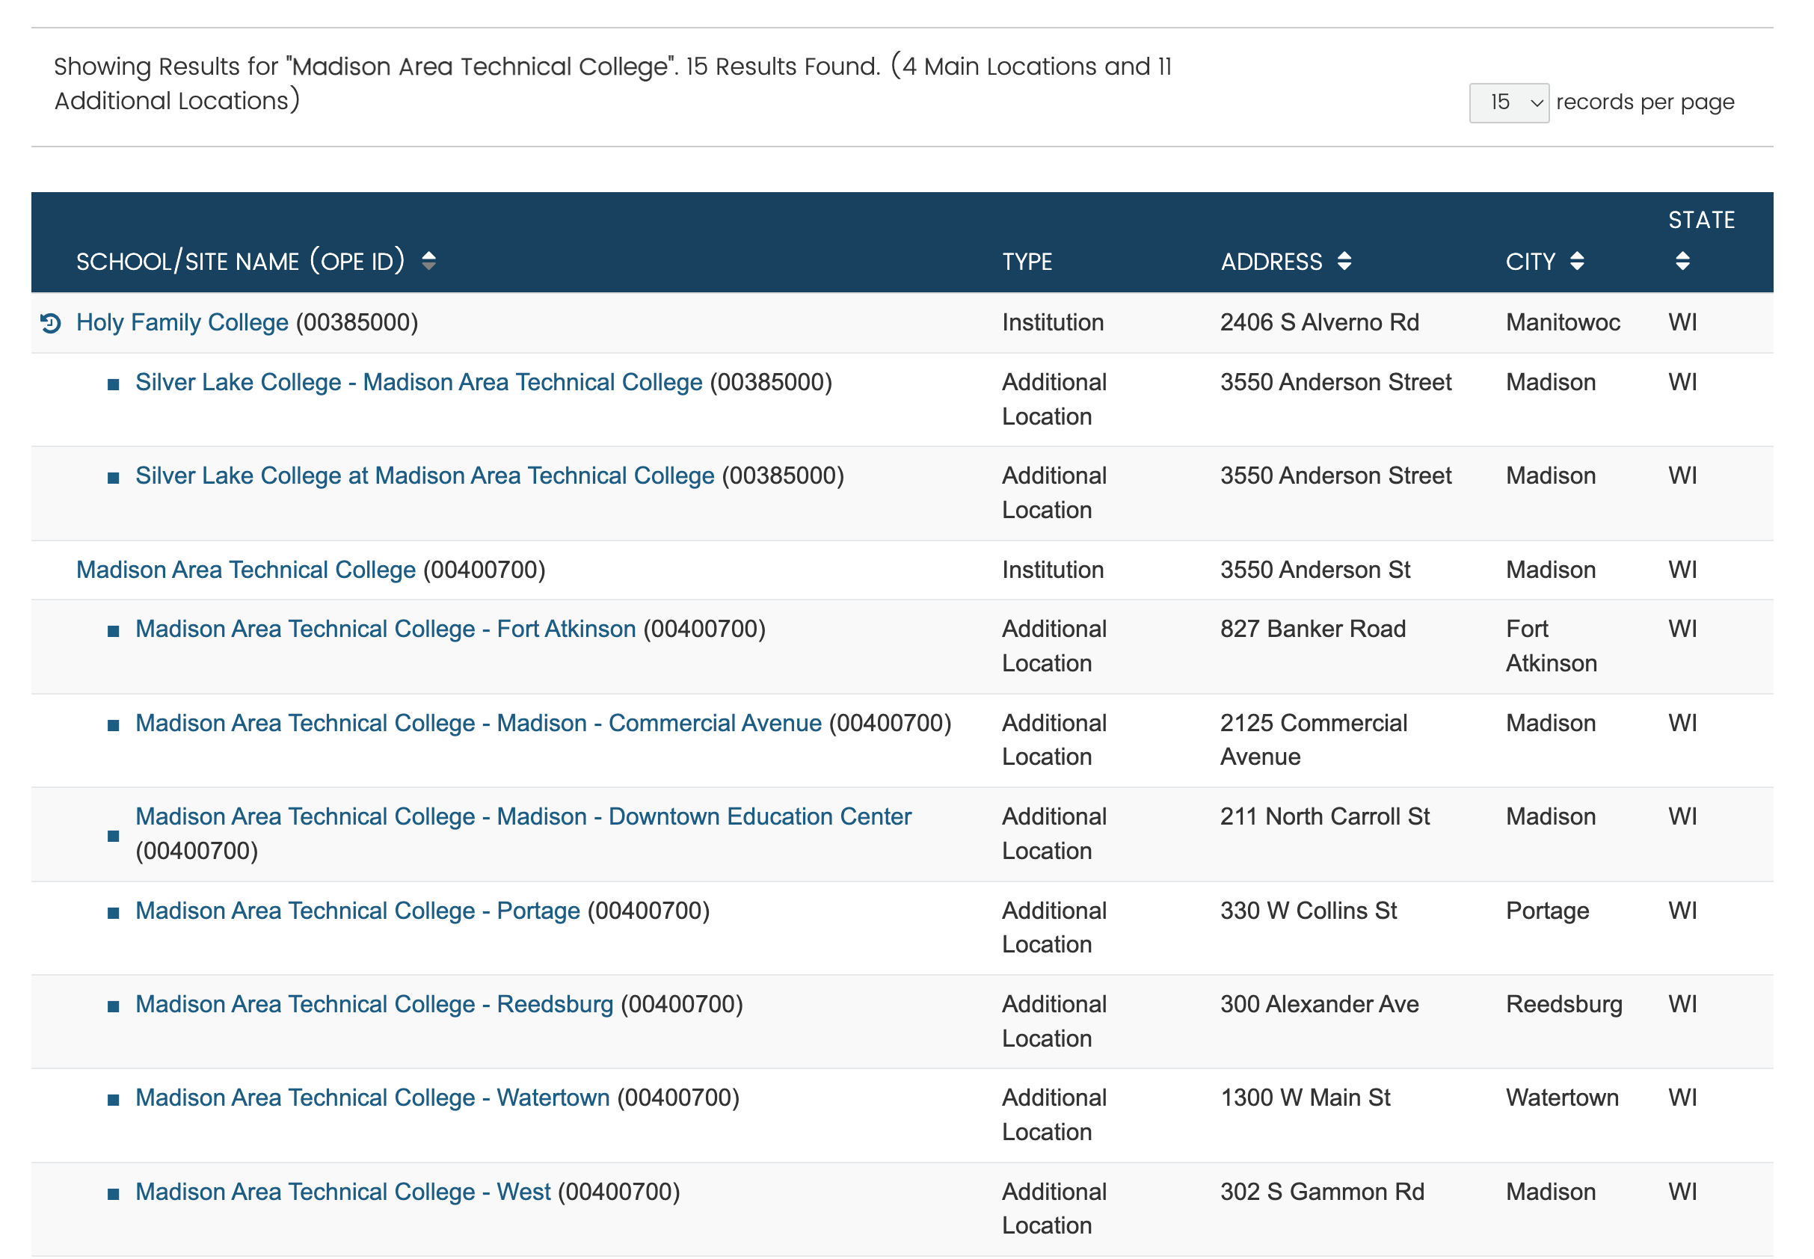Sort results by the ADDRESS column arrows
The width and height of the screenshot is (1814, 1259).
pos(1343,261)
